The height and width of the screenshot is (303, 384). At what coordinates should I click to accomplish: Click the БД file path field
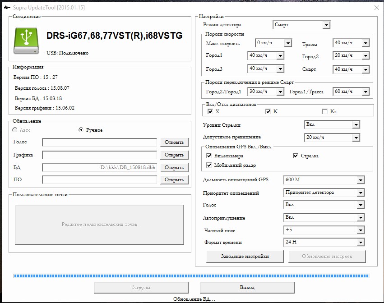99,167
